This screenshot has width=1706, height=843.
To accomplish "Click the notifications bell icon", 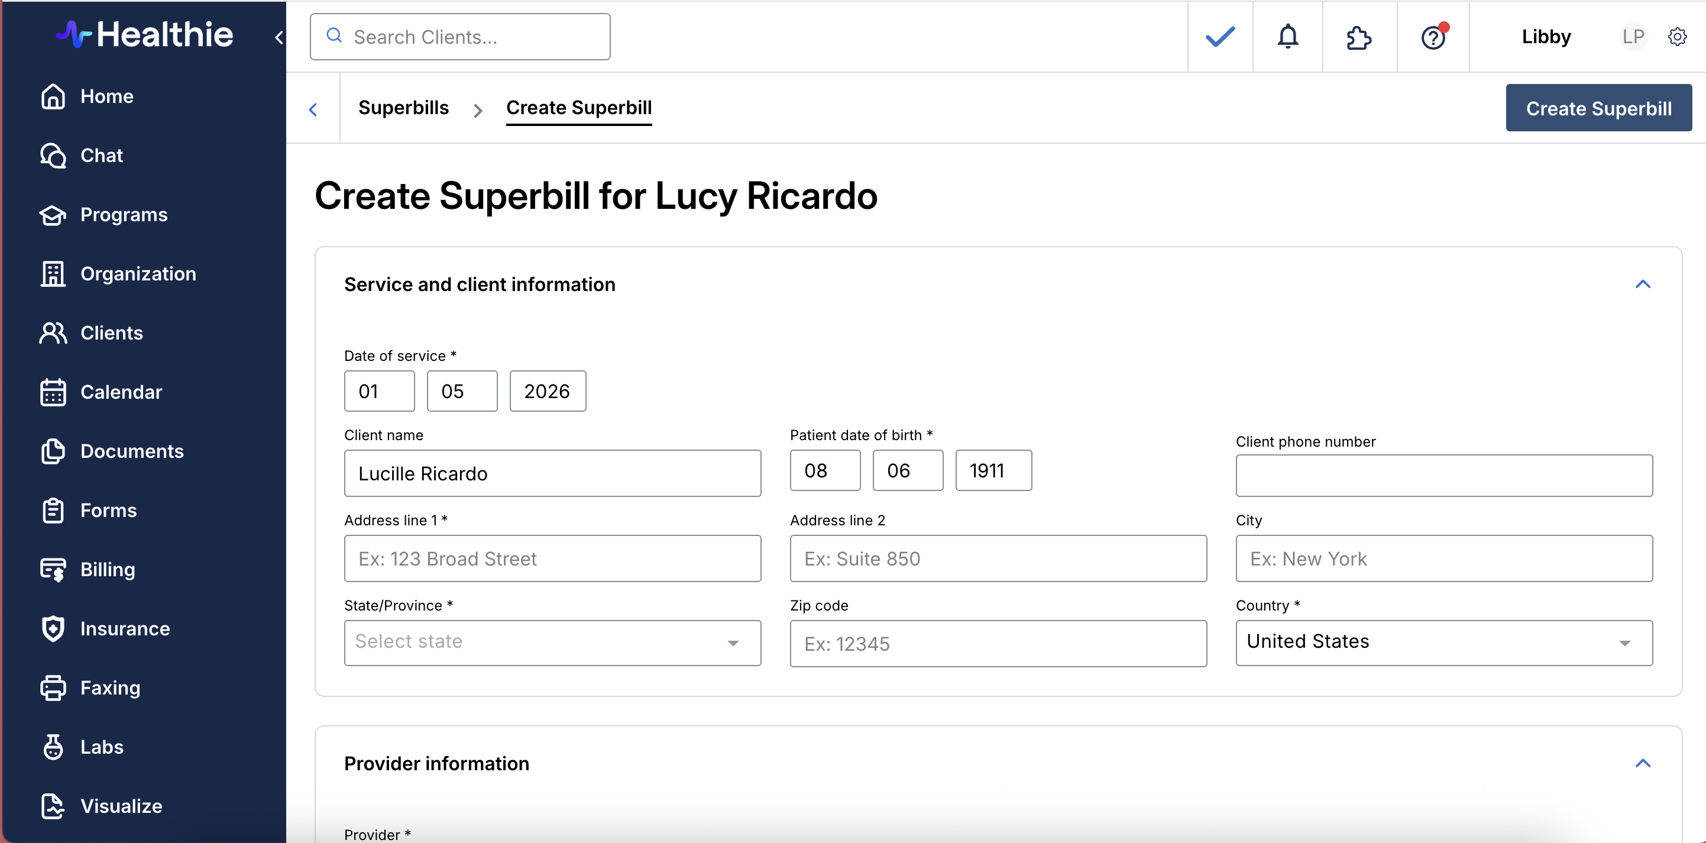I will pyautogui.click(x=1287, y=37).
